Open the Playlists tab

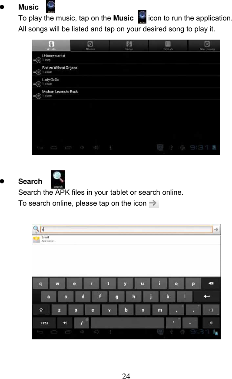pos(168,45)
